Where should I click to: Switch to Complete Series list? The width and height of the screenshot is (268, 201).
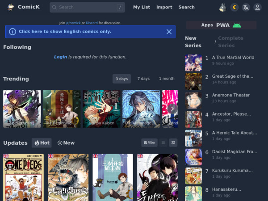point(230,42)
